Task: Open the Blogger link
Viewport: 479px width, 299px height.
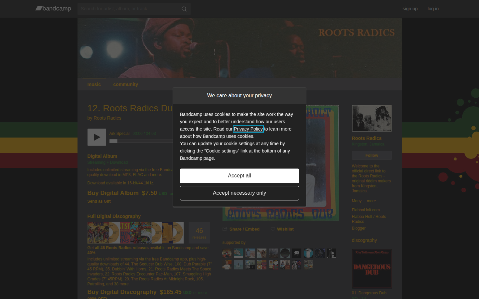Action: [x=359, y=228]
